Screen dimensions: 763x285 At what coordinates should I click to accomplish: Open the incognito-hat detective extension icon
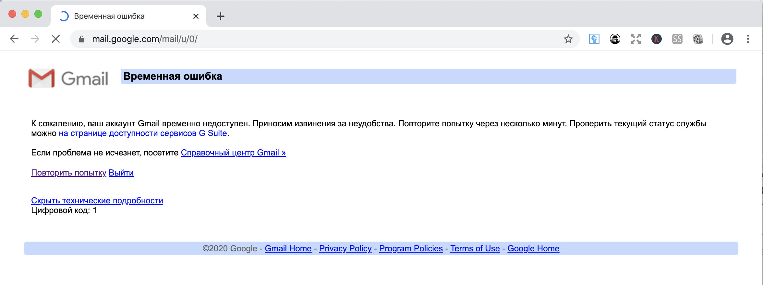click(615, 39)
